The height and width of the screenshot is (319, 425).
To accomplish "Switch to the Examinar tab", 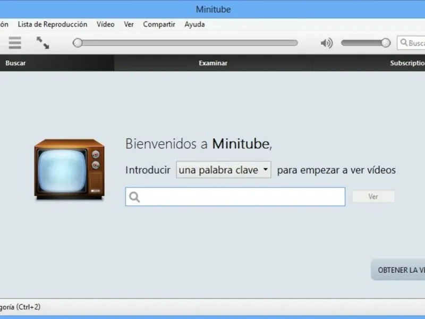I will [x=213, y=63].
